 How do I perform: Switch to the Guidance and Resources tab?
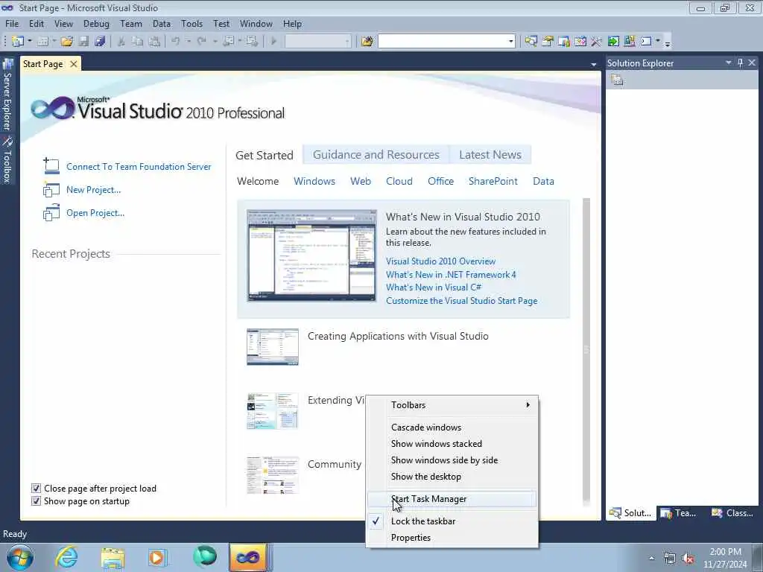(376, 155)
